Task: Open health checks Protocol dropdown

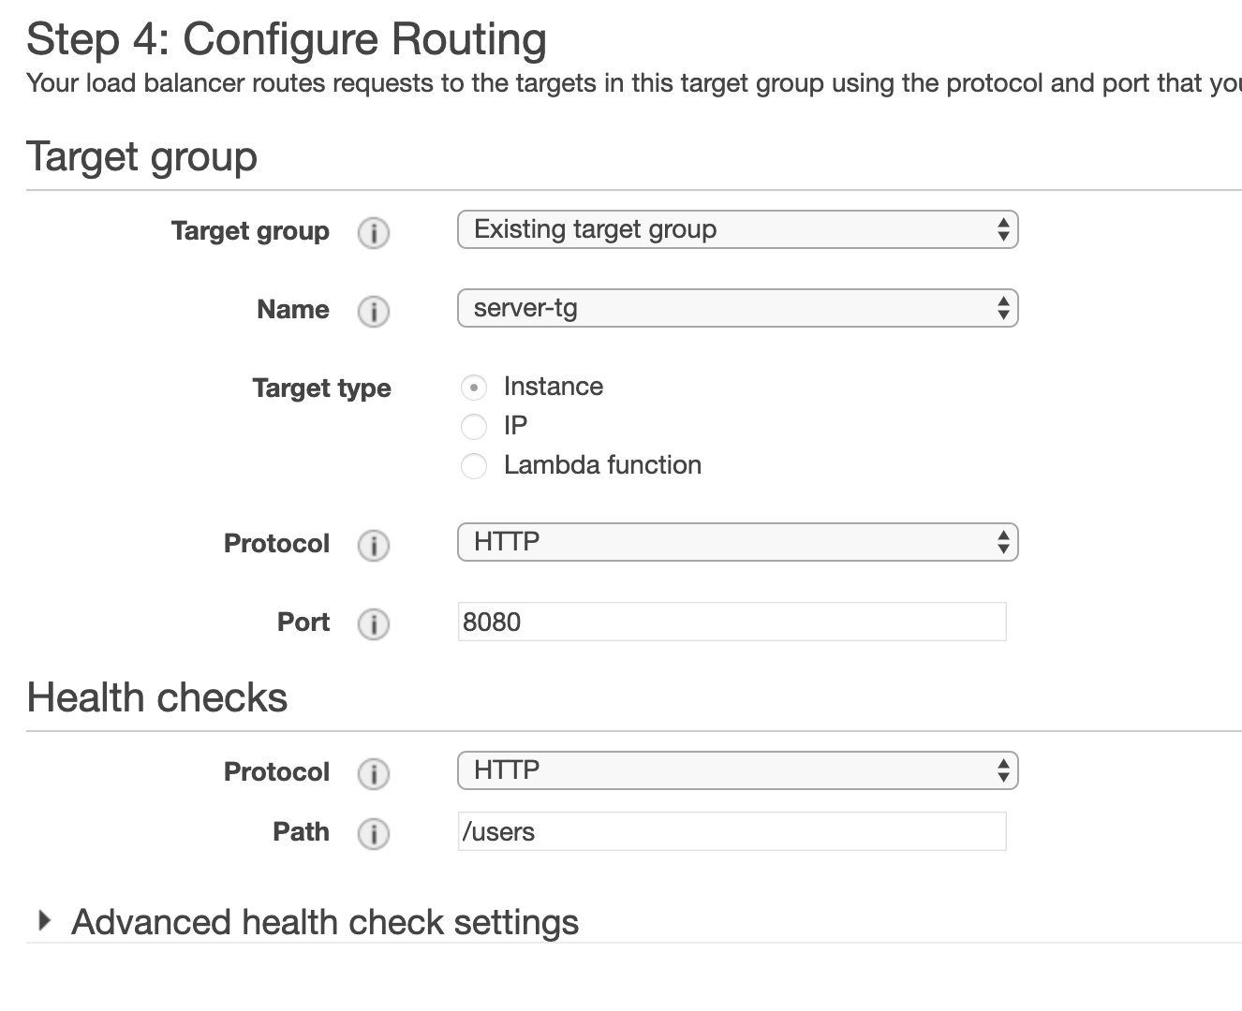Action: 737,771
